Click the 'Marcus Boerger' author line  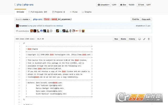click(50, 88)
